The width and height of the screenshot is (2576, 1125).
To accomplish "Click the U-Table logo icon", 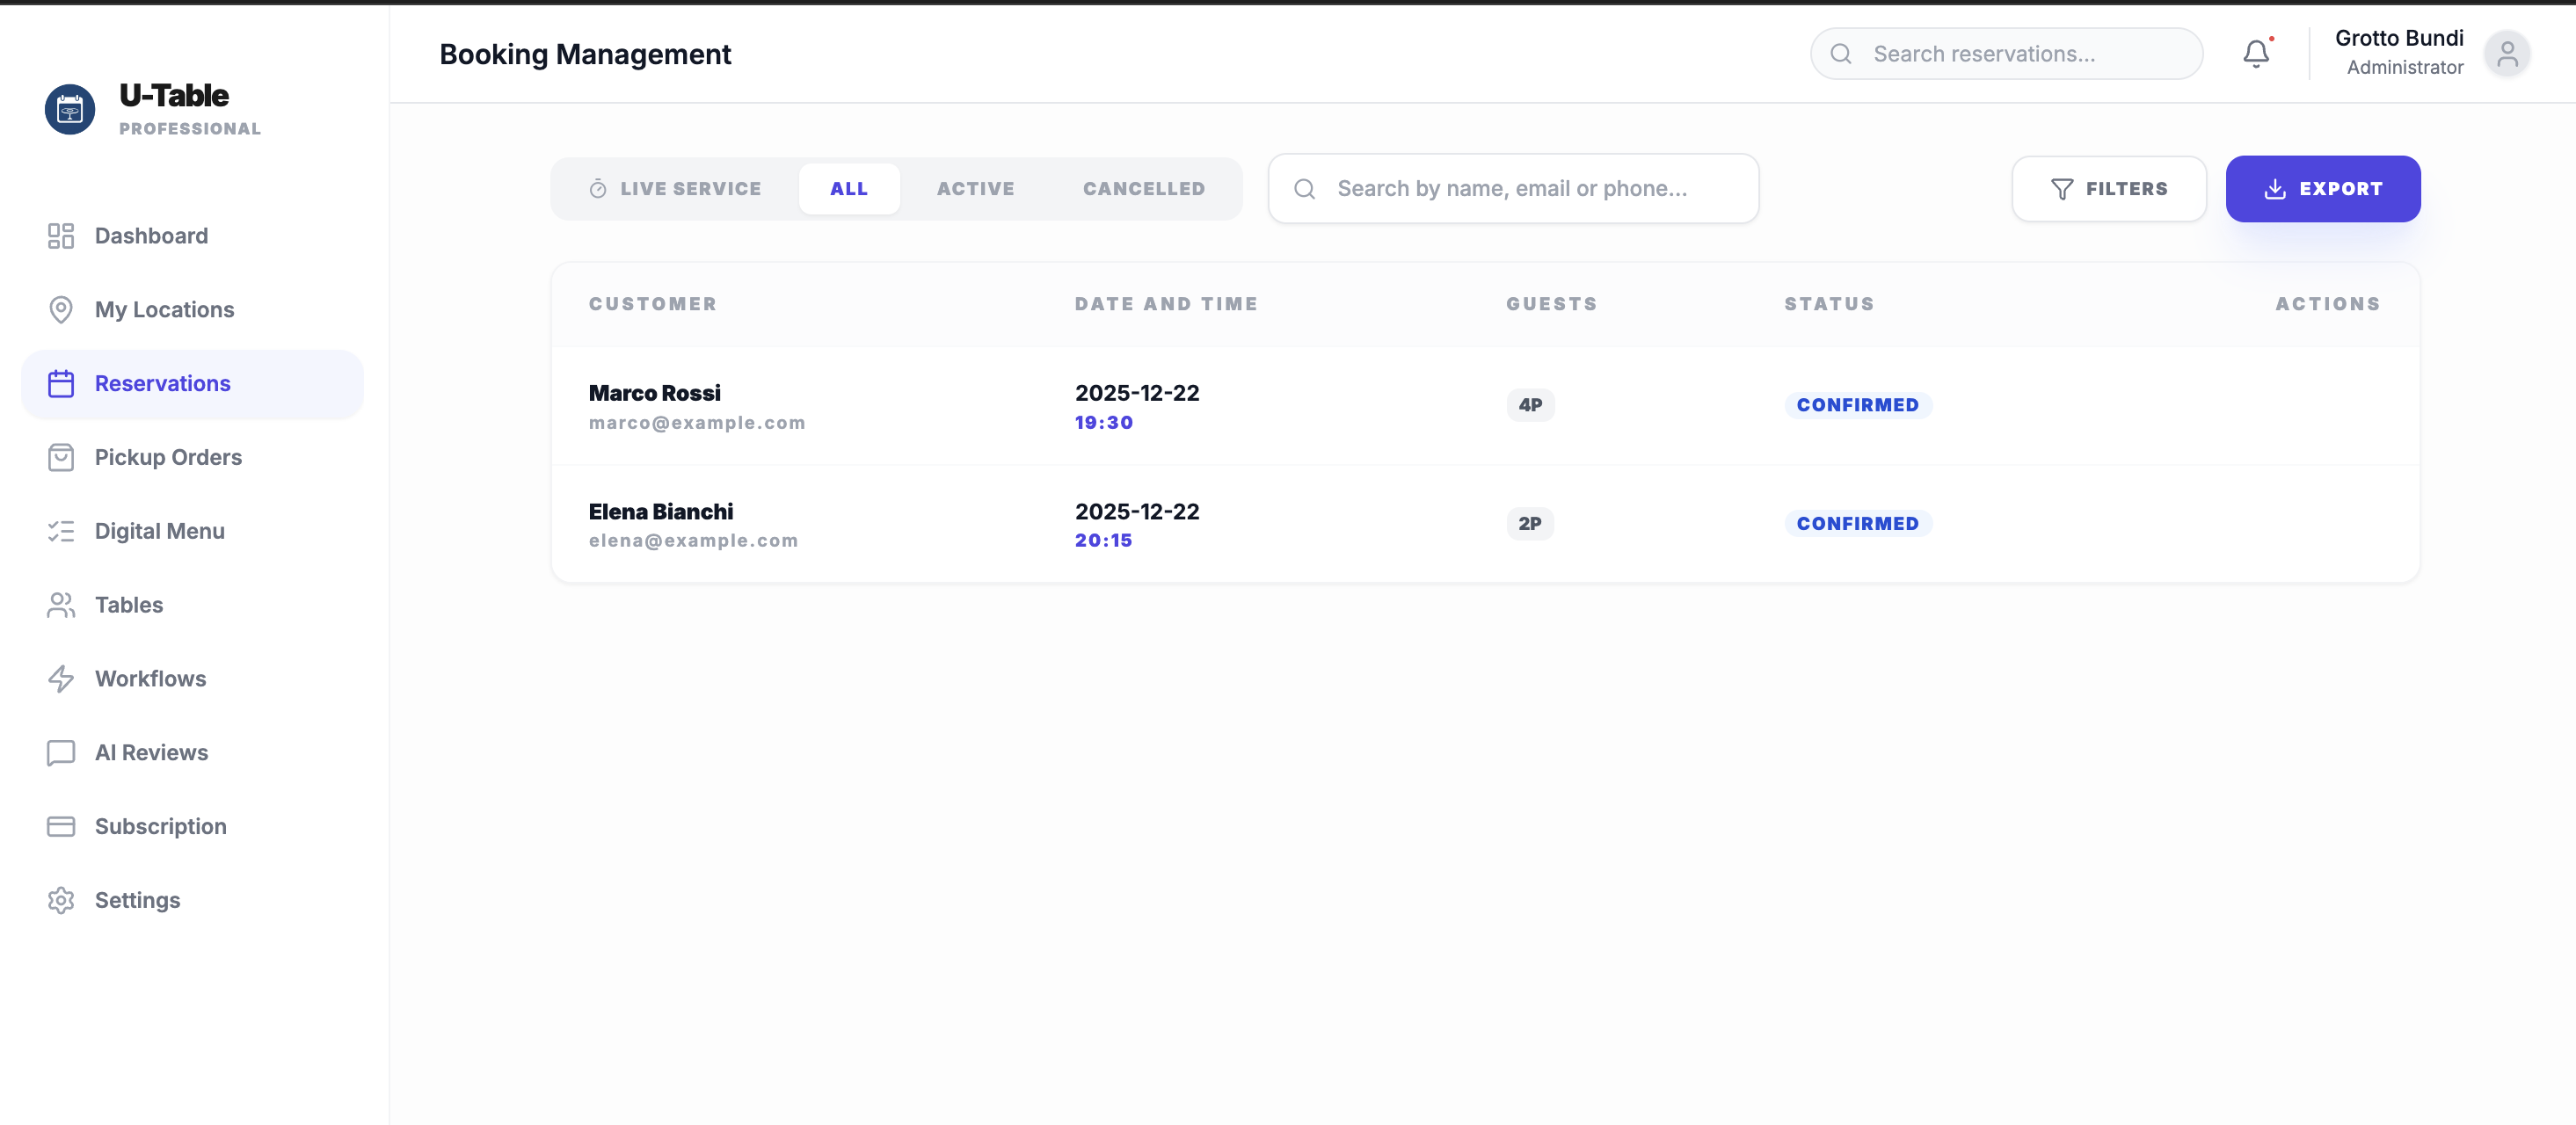I will 70,109.
